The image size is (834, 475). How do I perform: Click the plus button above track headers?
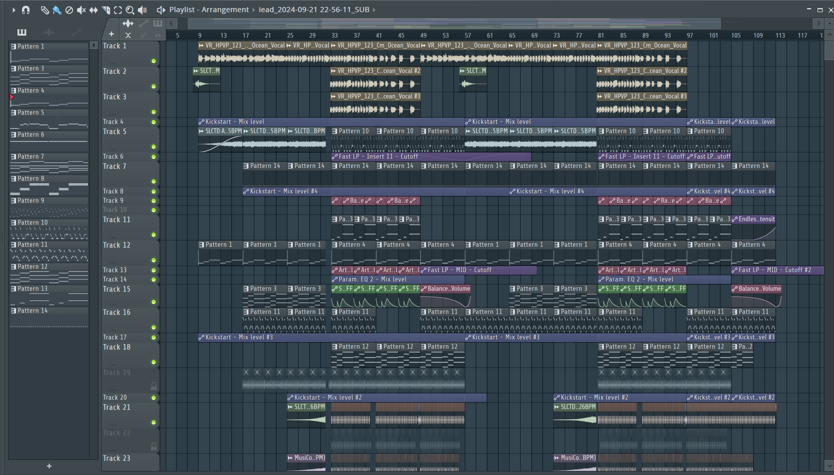click(x=111, y=34)
